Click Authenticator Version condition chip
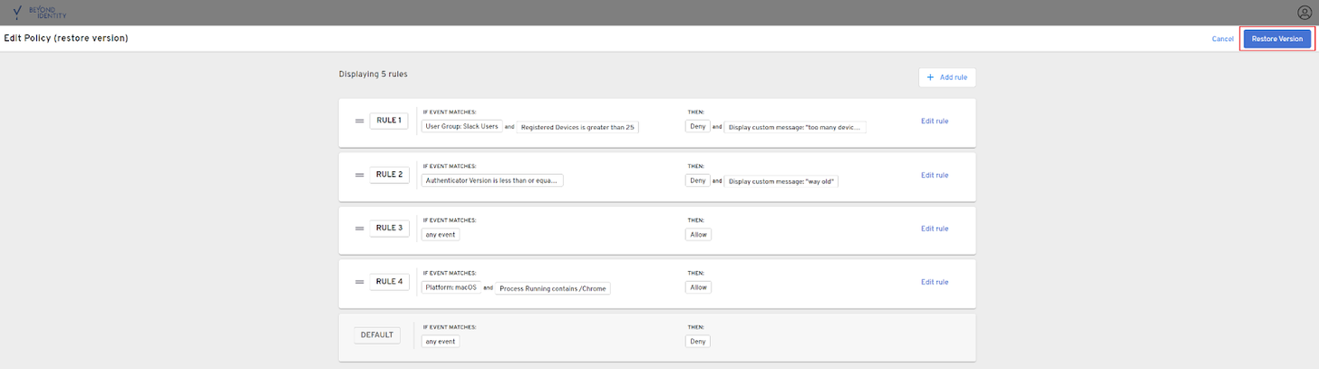1319x369 pixels. coord(492,180)
